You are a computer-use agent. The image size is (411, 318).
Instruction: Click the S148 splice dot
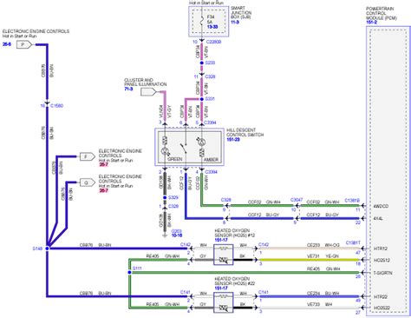pos(47,248)
